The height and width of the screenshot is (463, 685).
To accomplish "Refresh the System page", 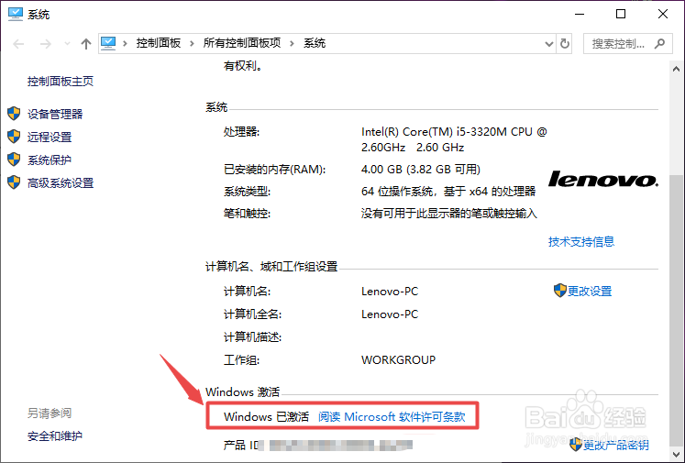I will click(x=565, y=44).
